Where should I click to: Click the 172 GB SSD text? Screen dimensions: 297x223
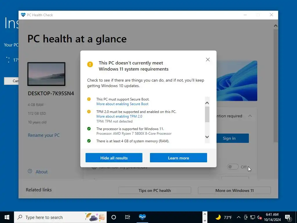click(37, 114)
